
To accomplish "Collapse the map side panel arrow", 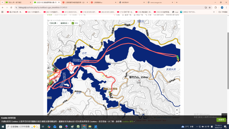I will coord(179,25).
